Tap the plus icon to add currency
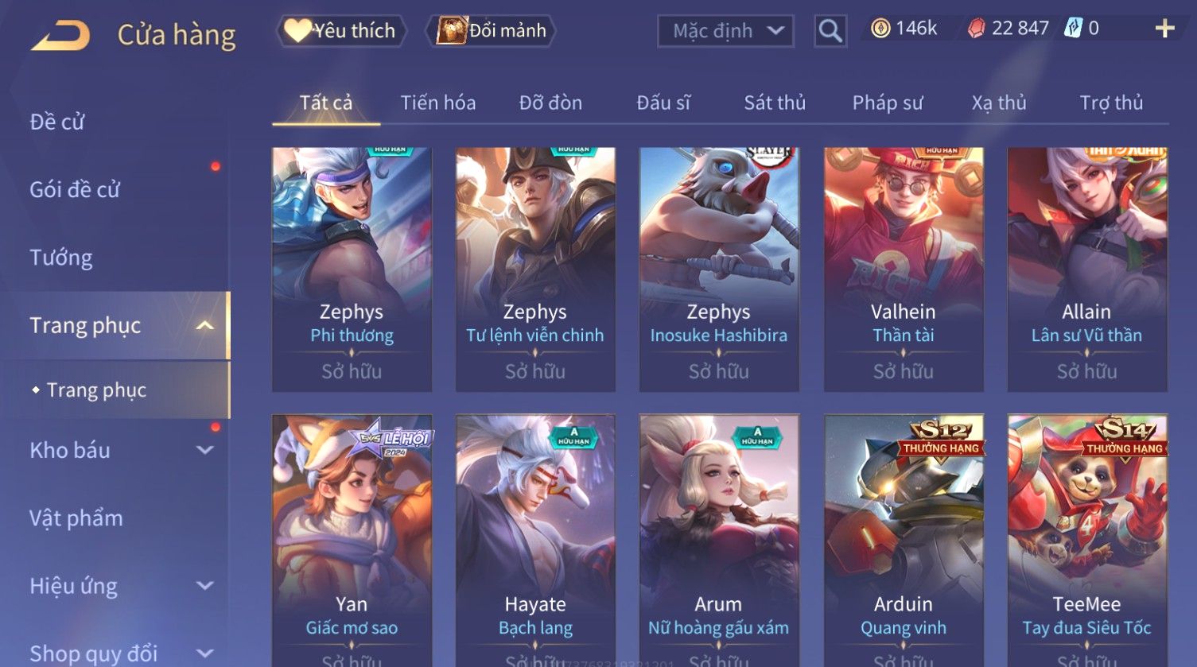Viewport: 1197px width, 667px height. click(x=1164, y=29)
